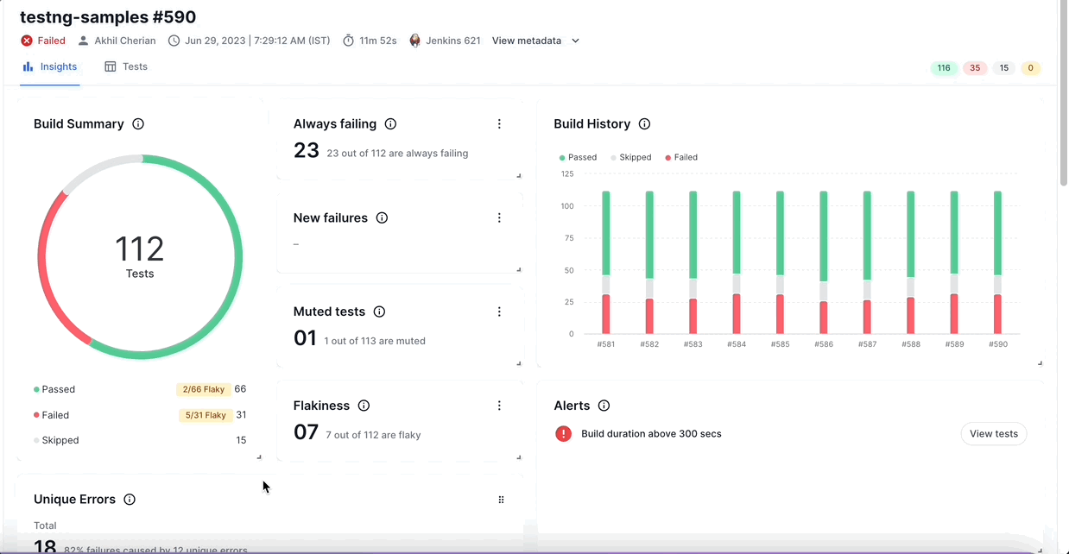Click the New failures info icon
The width and height of the screenshot is (1069, 554).
(382, 218)
